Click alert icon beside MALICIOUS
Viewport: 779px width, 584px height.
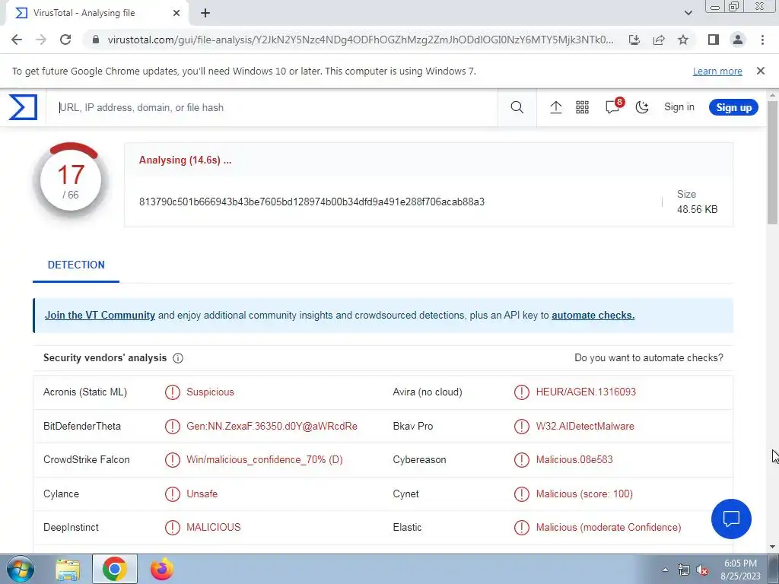coord(173,528)
